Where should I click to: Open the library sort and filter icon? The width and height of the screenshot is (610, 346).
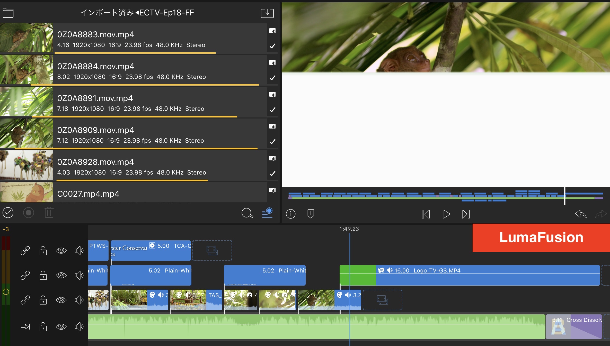pos(267,213)
